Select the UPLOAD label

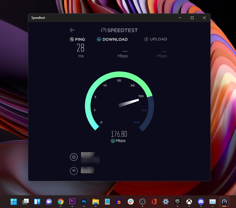pos(158,39)
